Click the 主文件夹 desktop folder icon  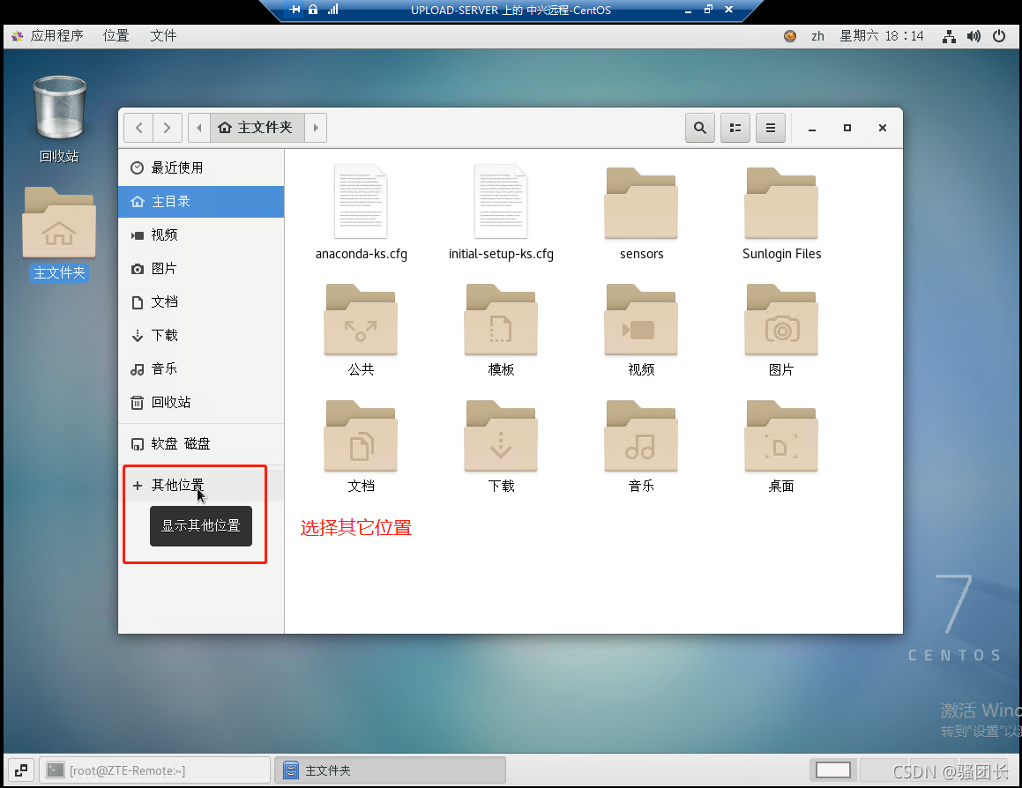click(59, 222)
